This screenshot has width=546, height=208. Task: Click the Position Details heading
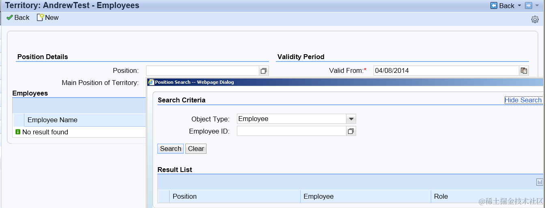(x=43, y=57)
